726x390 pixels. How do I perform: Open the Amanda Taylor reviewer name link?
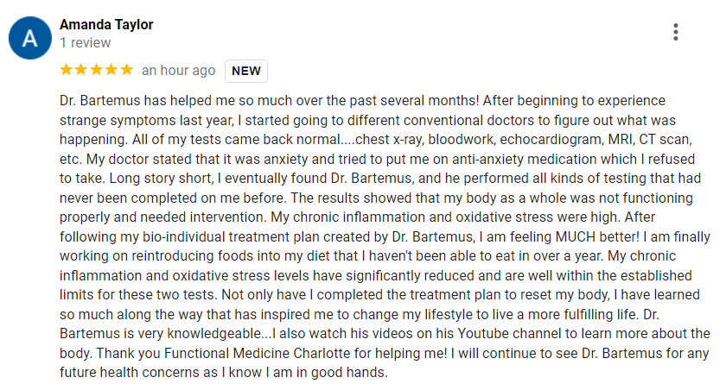pos(106,24)
